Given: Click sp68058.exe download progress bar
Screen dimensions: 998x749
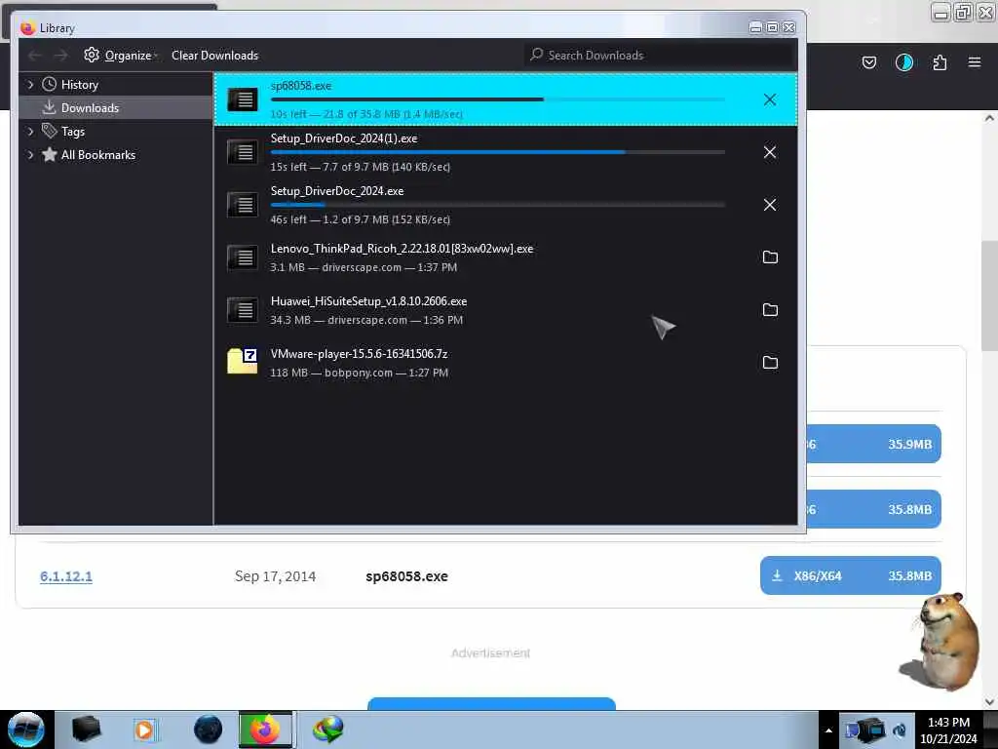Looking at the screenshot, I should [498, 99].
